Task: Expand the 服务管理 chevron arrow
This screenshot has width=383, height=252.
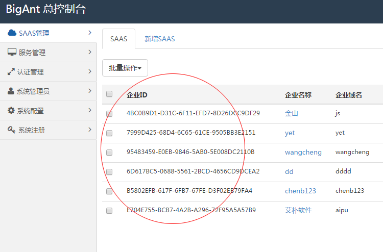Action: pos(90,53)
